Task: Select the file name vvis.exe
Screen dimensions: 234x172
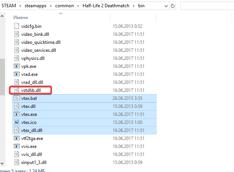Action: tap(29, 146)
